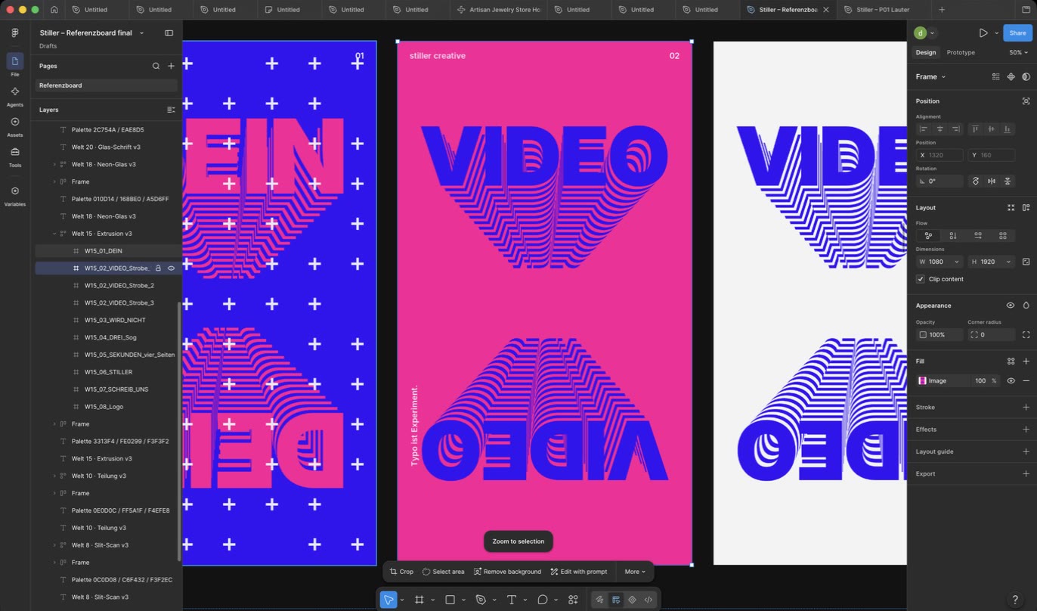Select the Move tool in bottom toolbar
This screenshot has width=1037, height=611.
tap(388, 600)
